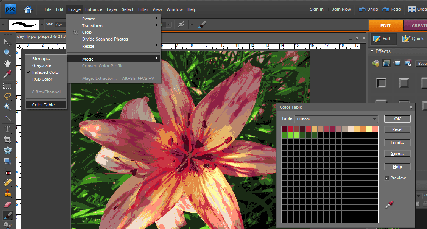Select the Eraser tool

pyautogui.click(x=7, y=204)
